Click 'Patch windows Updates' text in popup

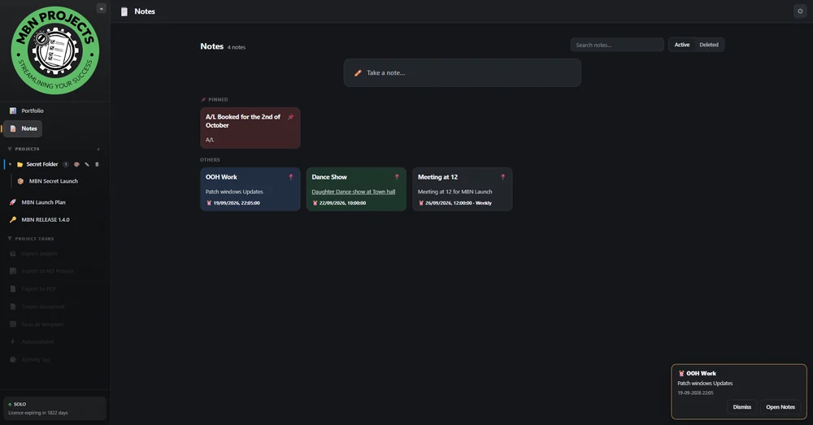pos(705,384)
